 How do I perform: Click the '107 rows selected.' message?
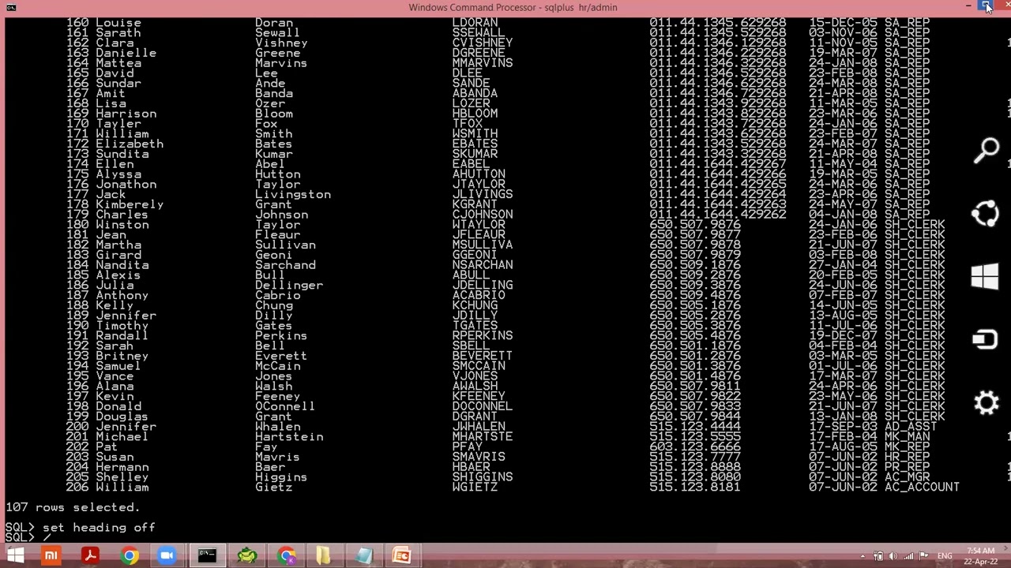[x=73, y=507]
